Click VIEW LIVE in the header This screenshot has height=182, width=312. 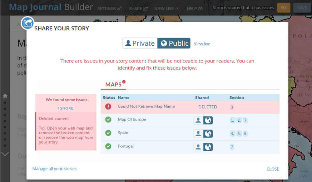click(167, 9)
